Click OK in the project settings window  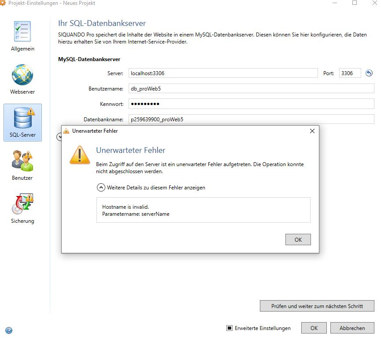[x=314, y=328]
